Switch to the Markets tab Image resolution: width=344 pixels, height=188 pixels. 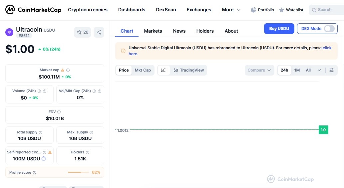tap(153, 31)
